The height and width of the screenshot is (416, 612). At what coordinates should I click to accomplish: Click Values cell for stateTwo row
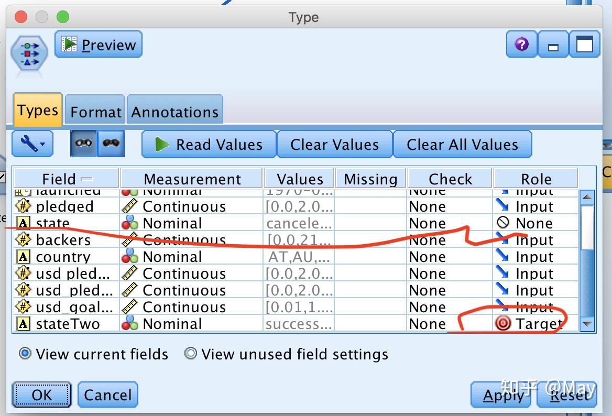point(299,323)
